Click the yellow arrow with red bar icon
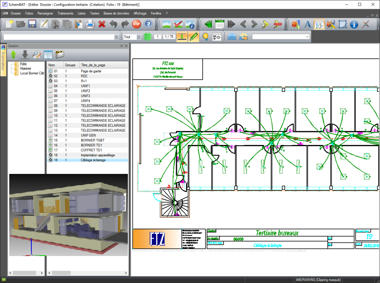Screen dimensions: 380x283 (277, 24)
